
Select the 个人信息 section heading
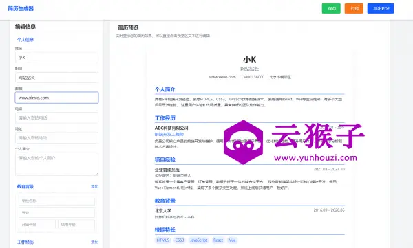point(25,40)
